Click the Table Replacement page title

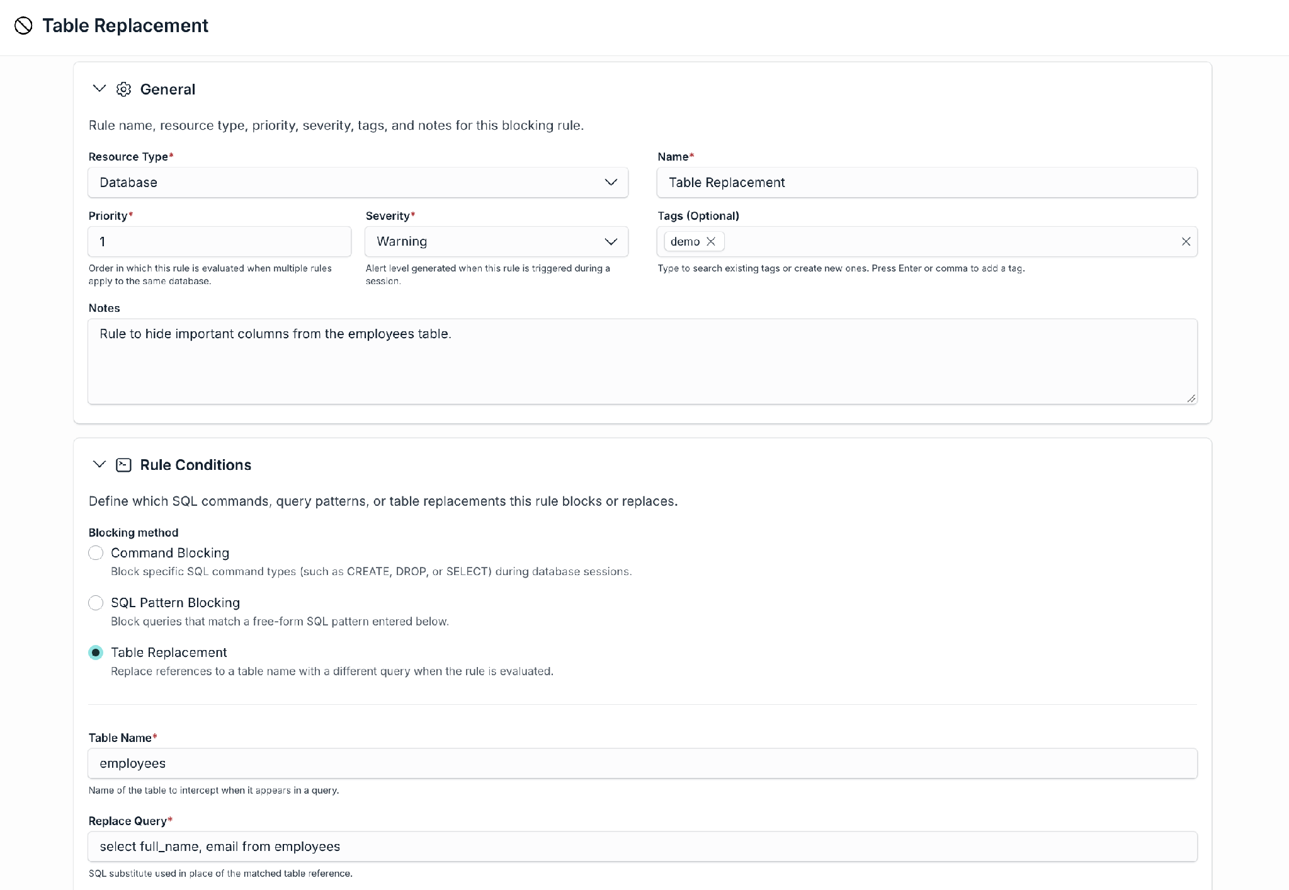pos(125,26)
